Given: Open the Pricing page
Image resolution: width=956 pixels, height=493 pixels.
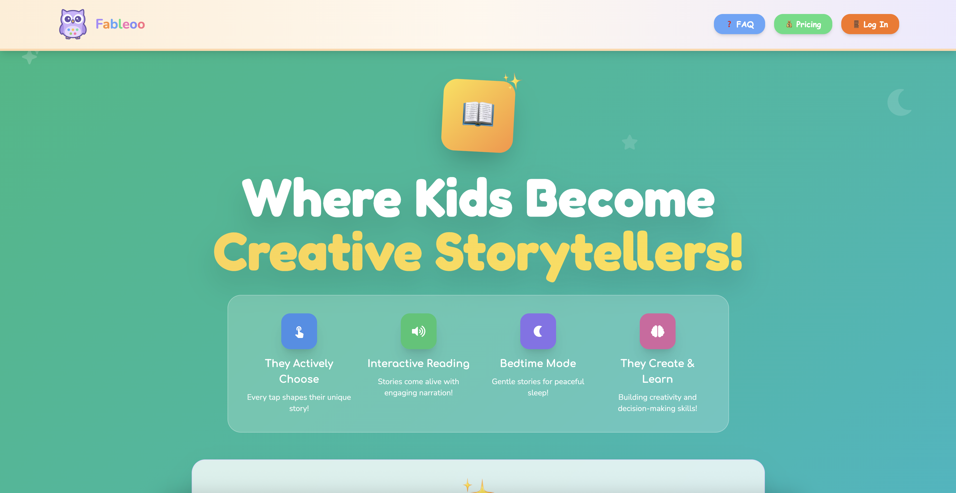Looking at the screenshot, I should coord(803,24).
